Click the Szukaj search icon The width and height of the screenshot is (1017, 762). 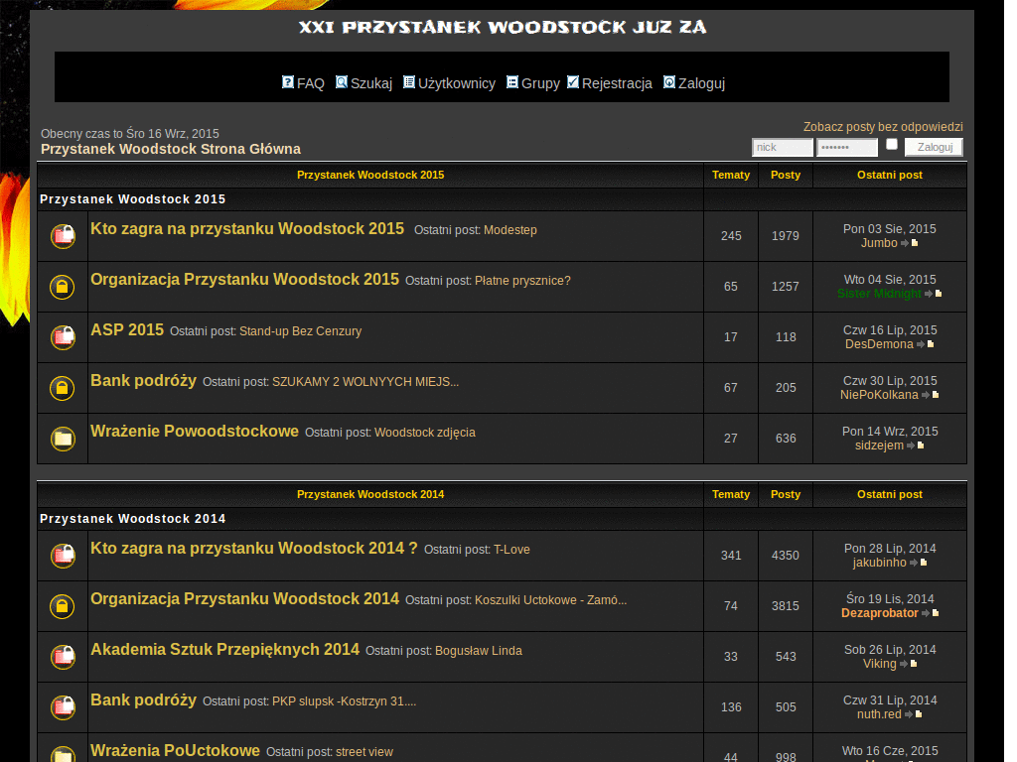pyautogui.click(x=342, y=82)
